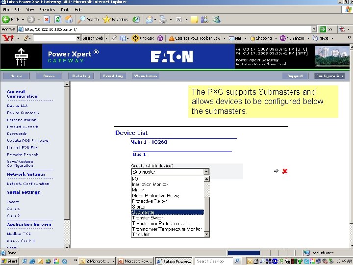The image size is (353, 265).
Task: Open Back button history dropdown arrow
Action: point(23,20)
